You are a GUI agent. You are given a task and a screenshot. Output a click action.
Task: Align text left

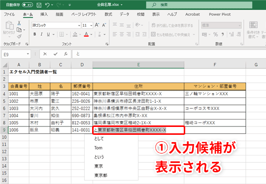[x=115, y=34]
